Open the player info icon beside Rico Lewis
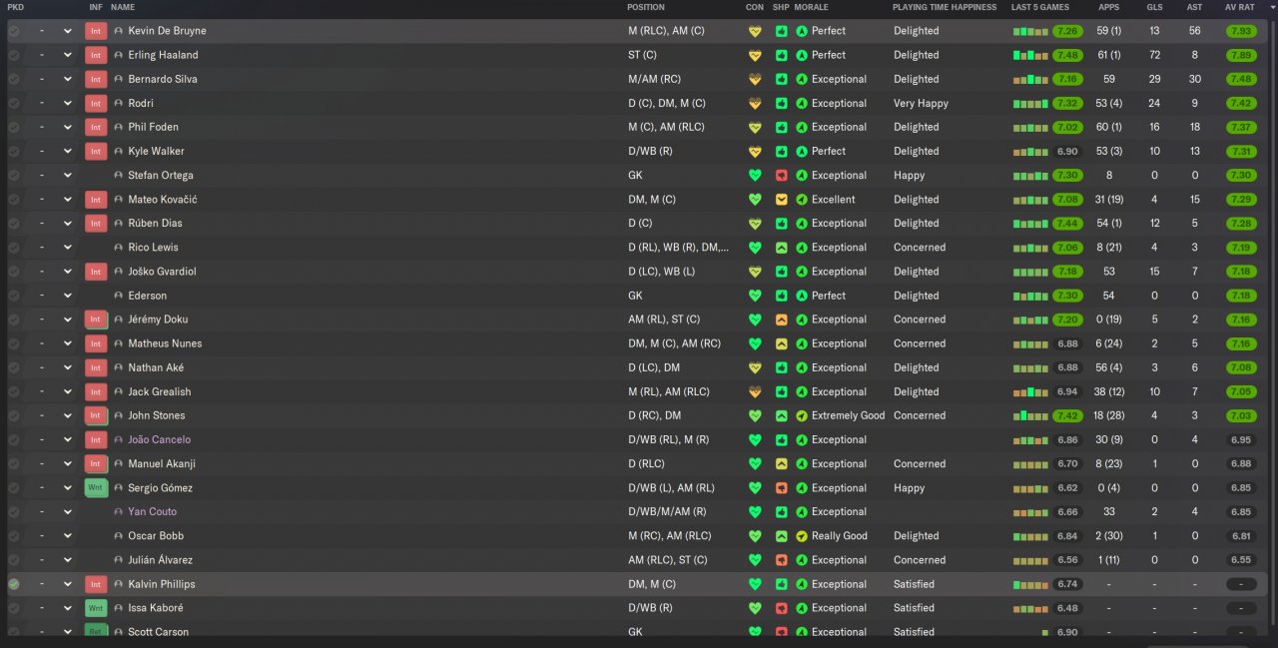The image size is (1278, 648). pos(119,248)
